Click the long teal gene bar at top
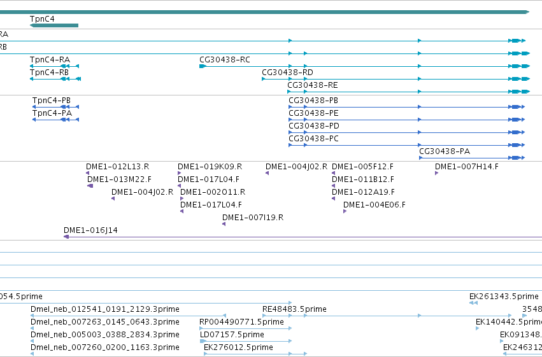Screen dimensions: 542x357 pos(264,12)
